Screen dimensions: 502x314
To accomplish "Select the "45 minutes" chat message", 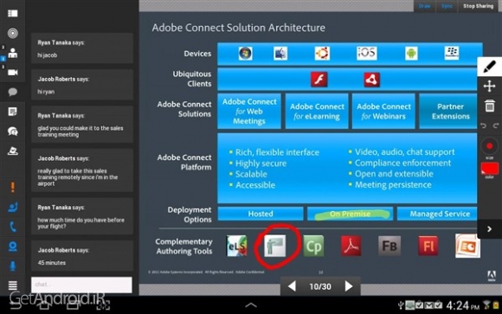I will point(82,256).
